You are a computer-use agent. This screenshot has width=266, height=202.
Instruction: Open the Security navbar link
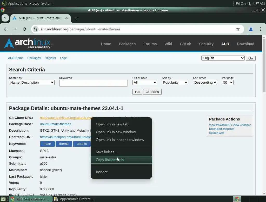point(206,44)
